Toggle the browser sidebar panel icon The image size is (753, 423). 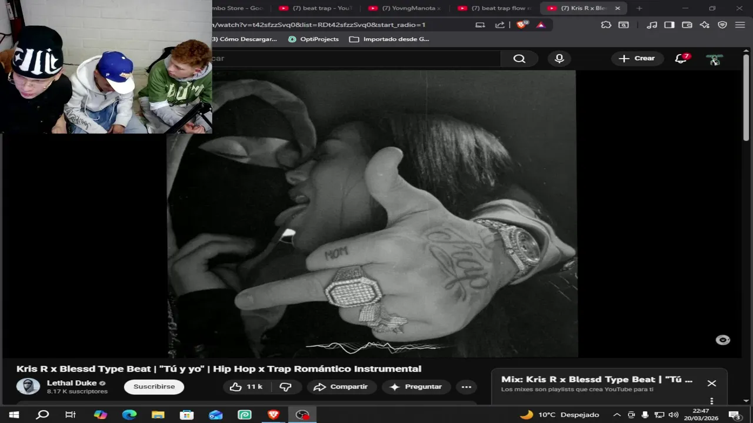pos(669,25)
